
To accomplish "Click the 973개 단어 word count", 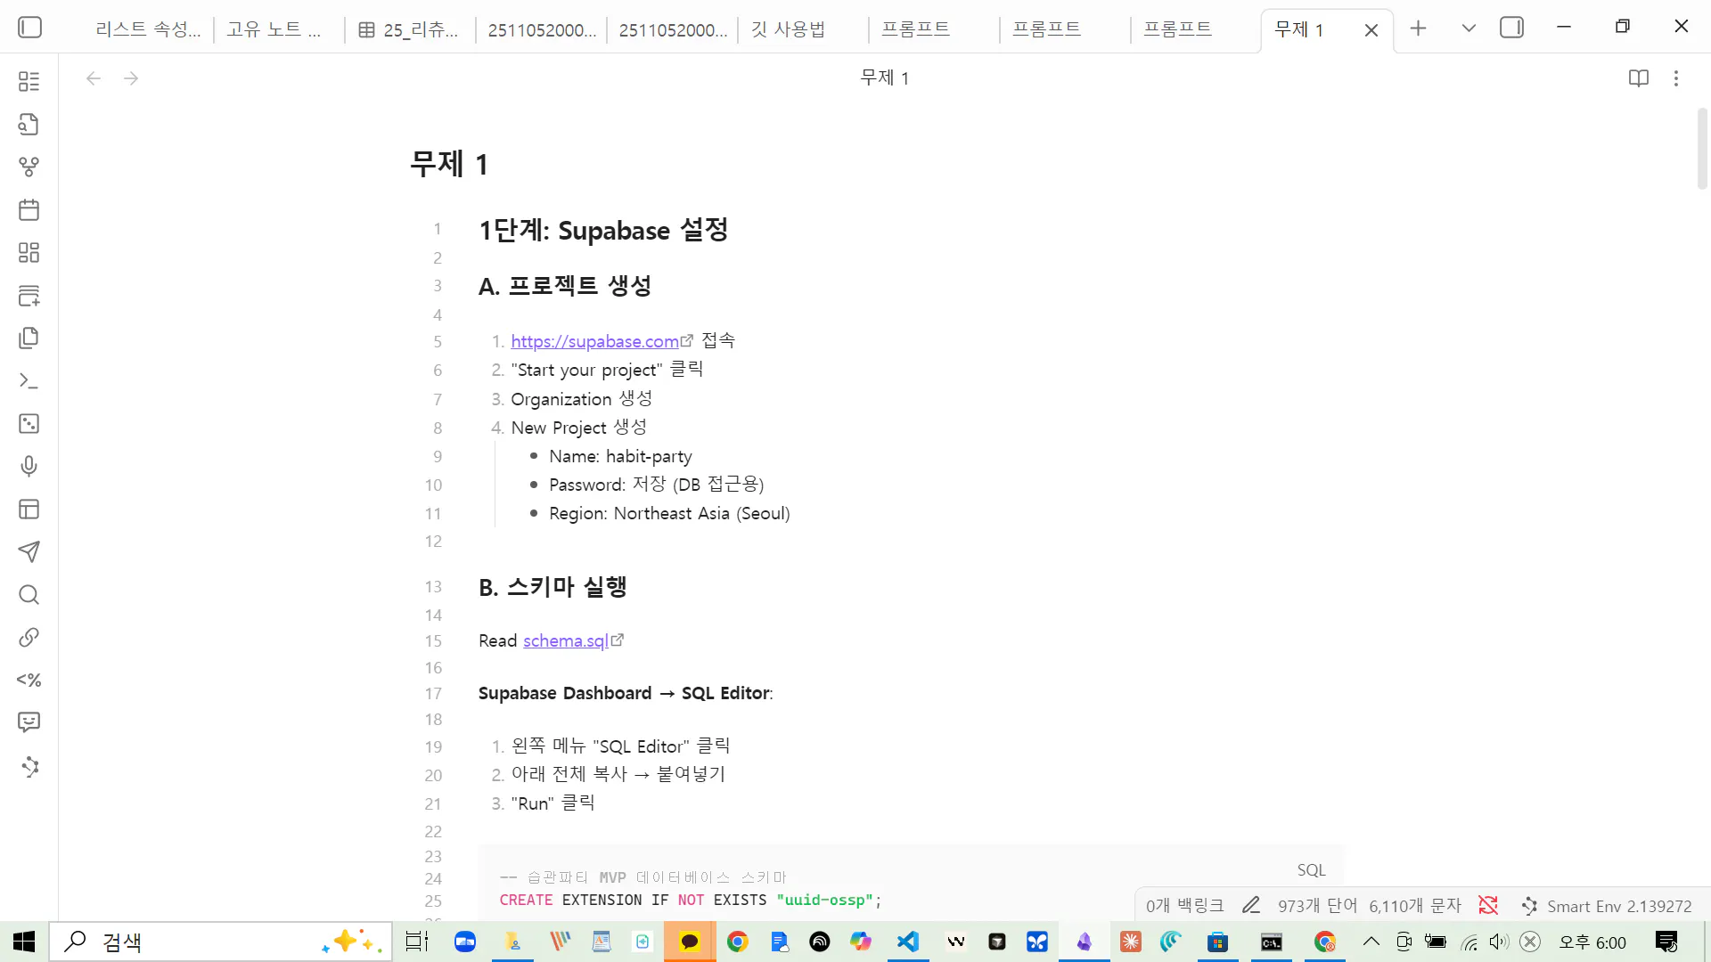I will coord(1317,906).
